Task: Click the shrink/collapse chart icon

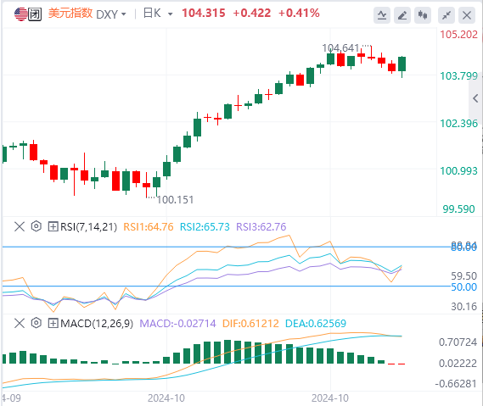Action: (446, 15)
